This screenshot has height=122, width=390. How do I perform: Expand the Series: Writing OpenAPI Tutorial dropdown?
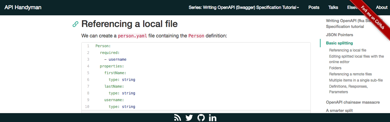(x=244, y=7)
